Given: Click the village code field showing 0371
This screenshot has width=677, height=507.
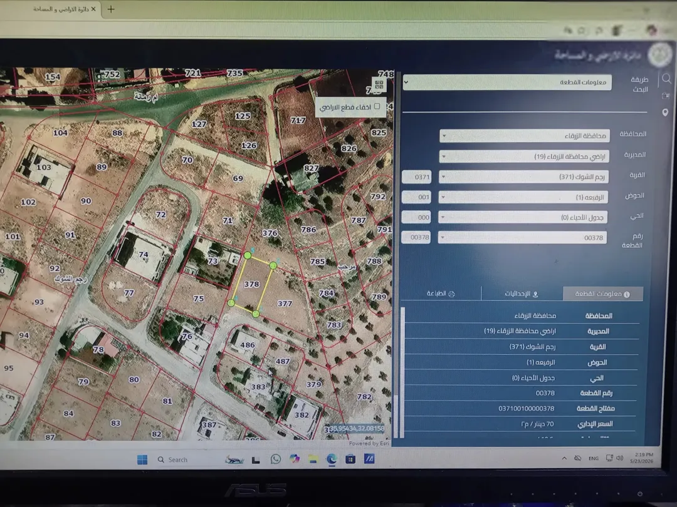Looking at the screenshot, I should [416, 177].
